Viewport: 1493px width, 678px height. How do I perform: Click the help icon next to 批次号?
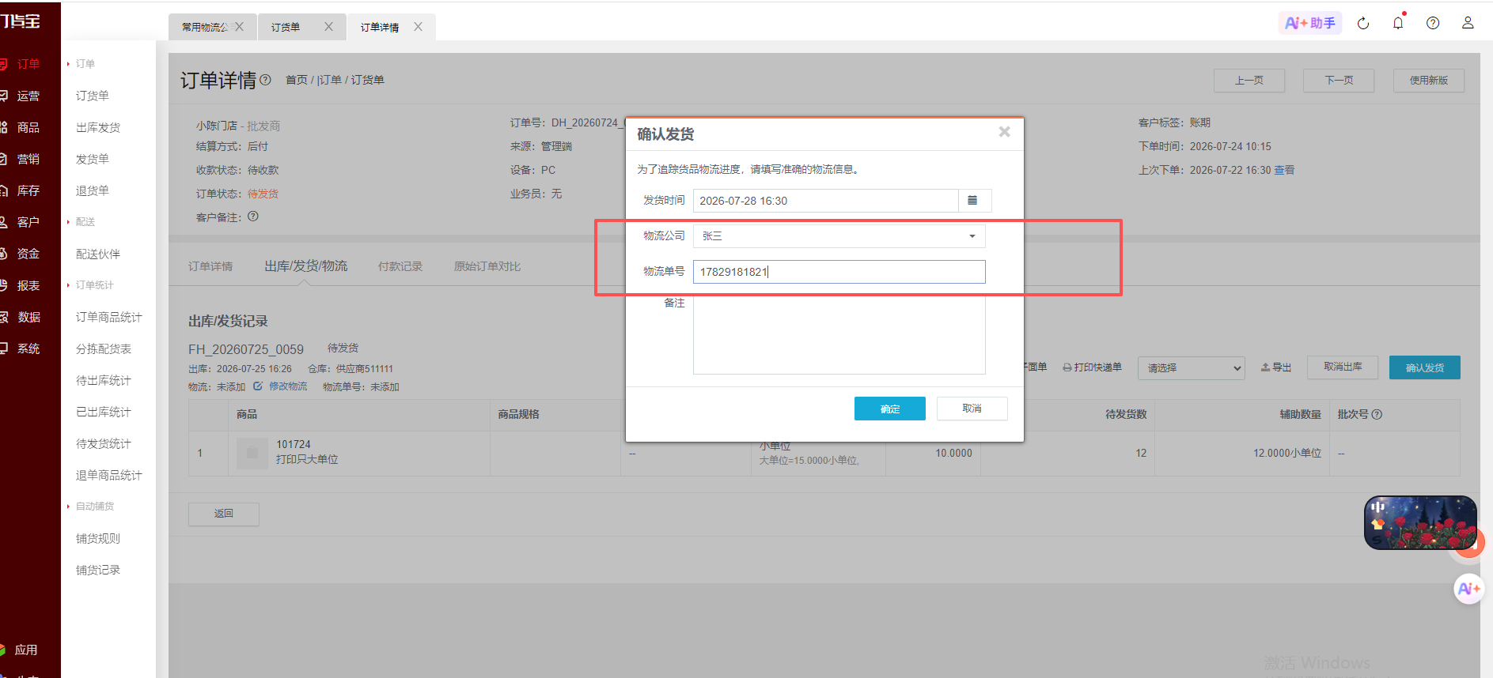(x=1377, y=414)
